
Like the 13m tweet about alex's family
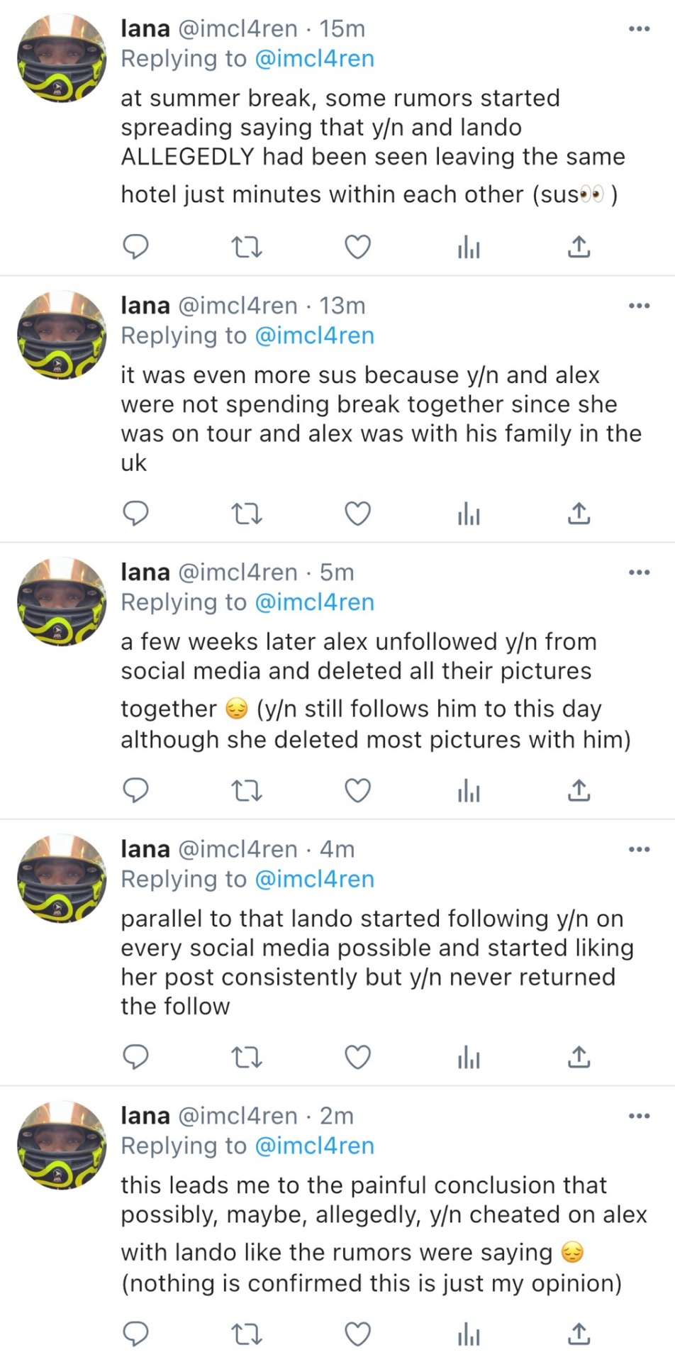357,514
